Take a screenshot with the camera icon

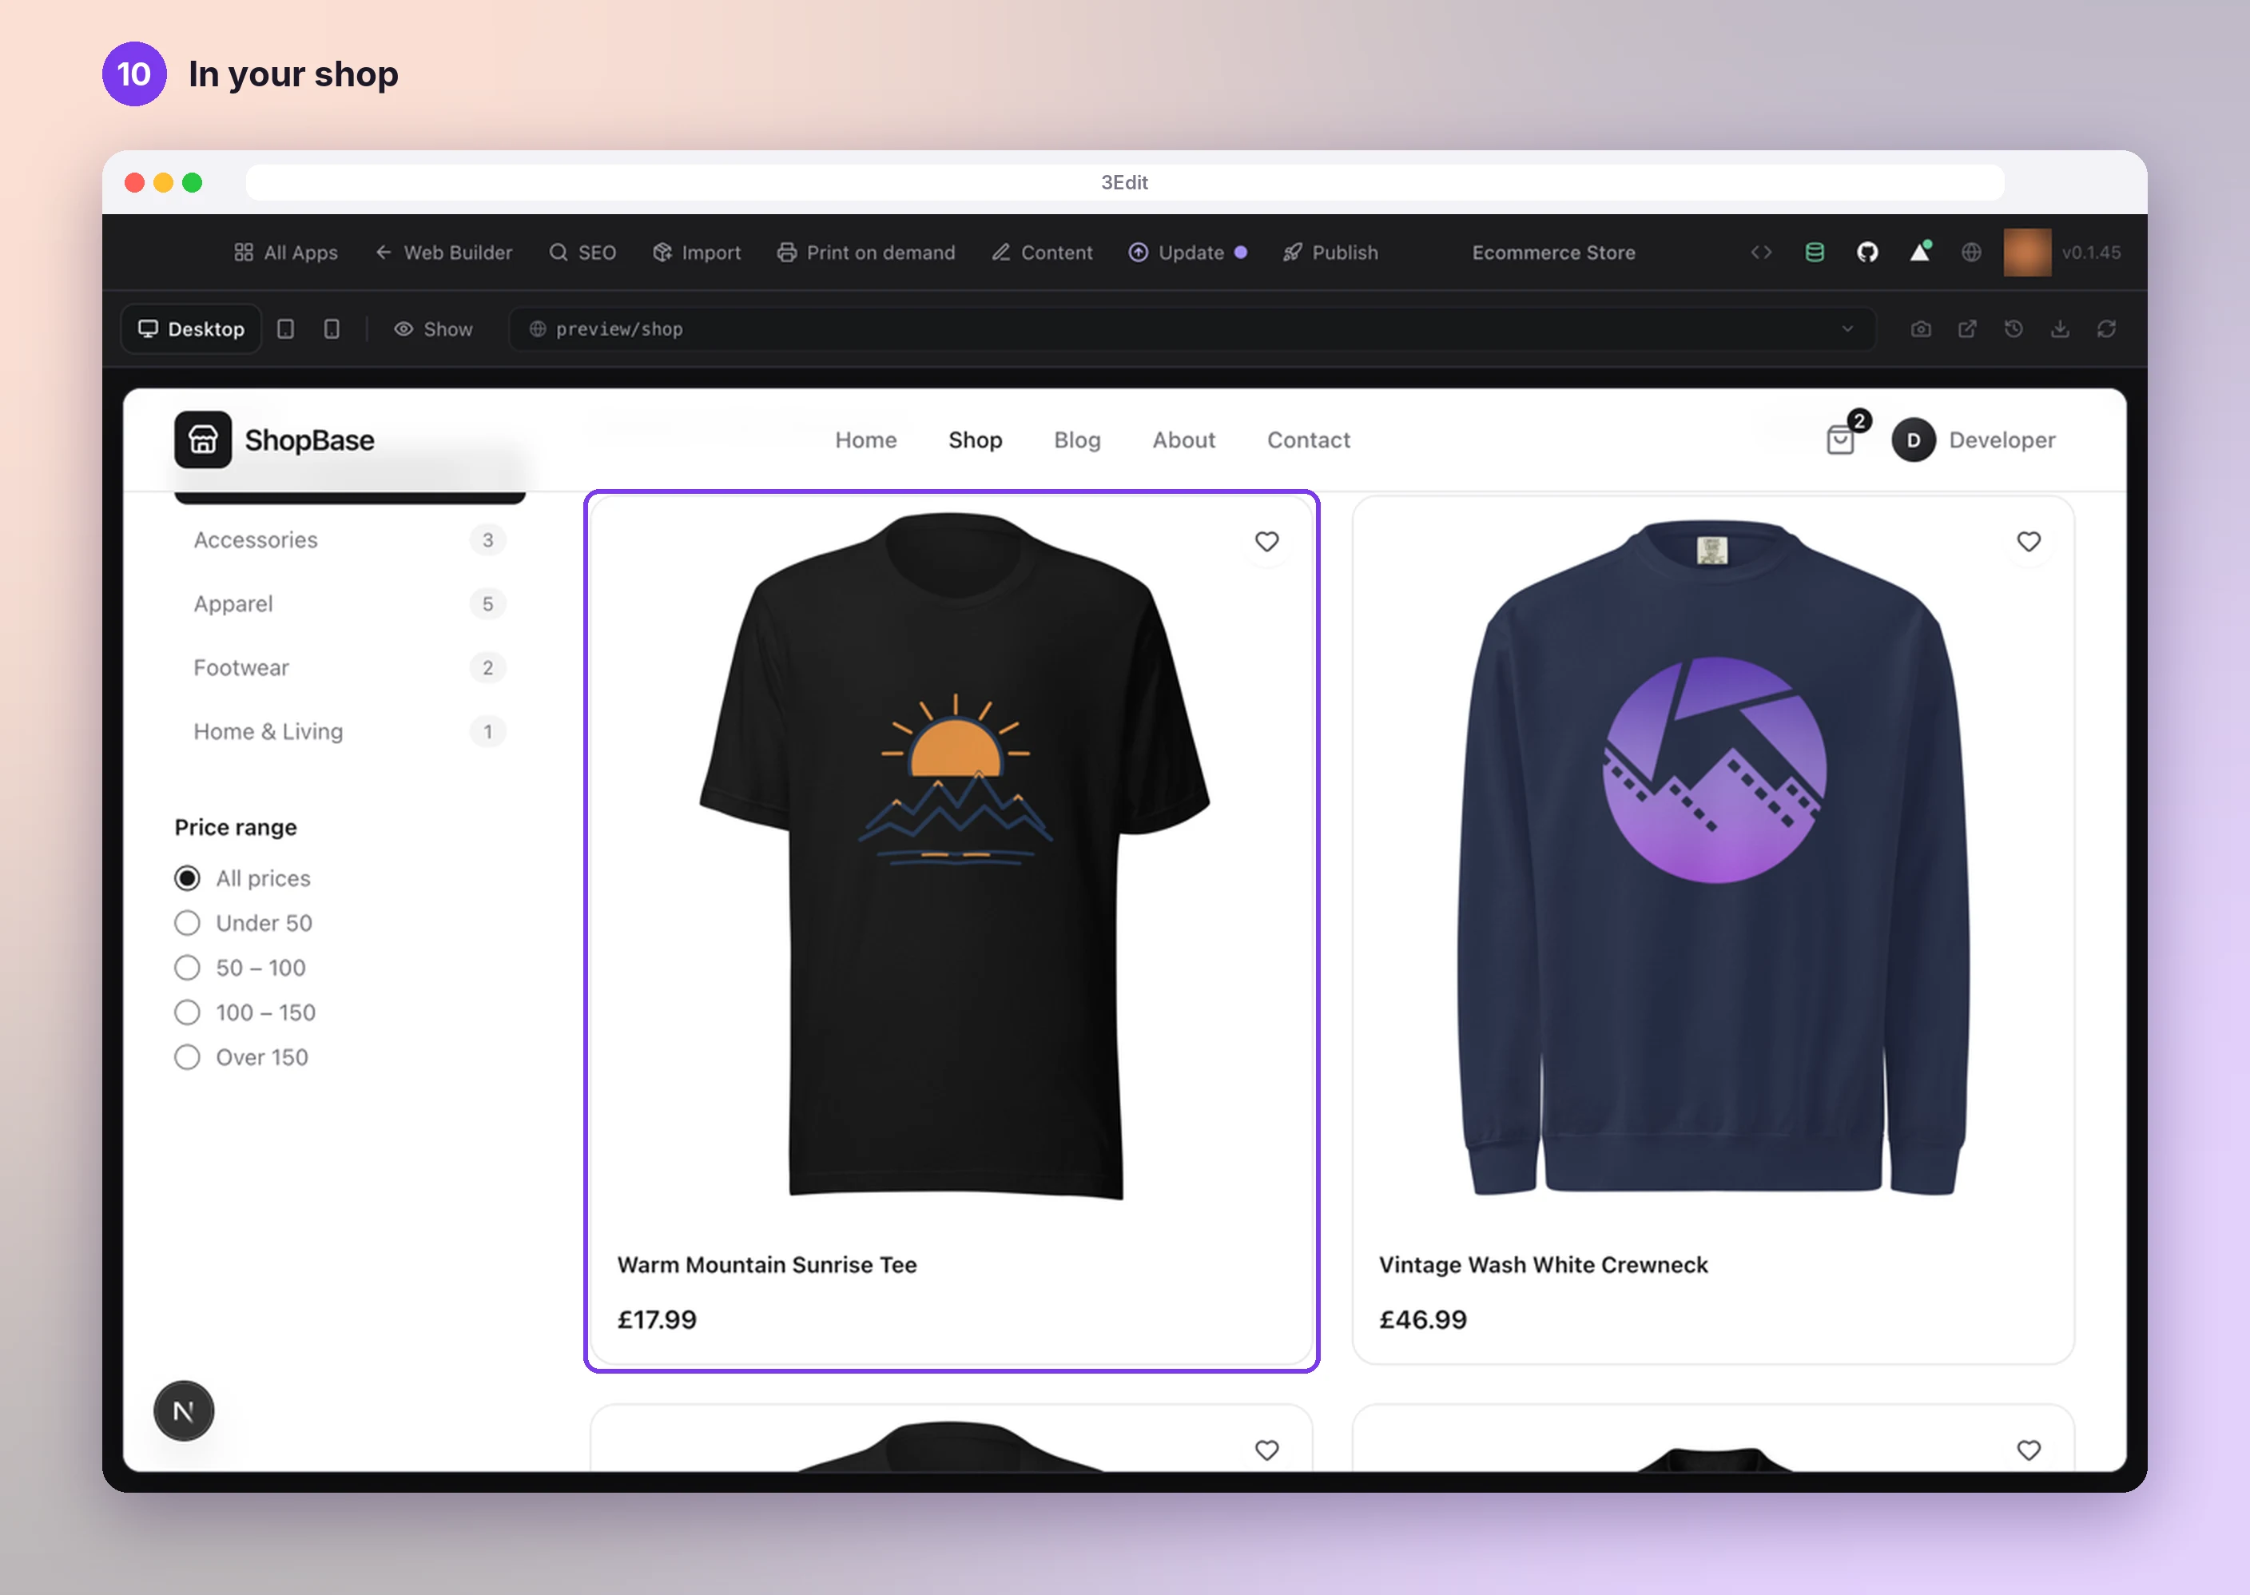[1921, 329]
